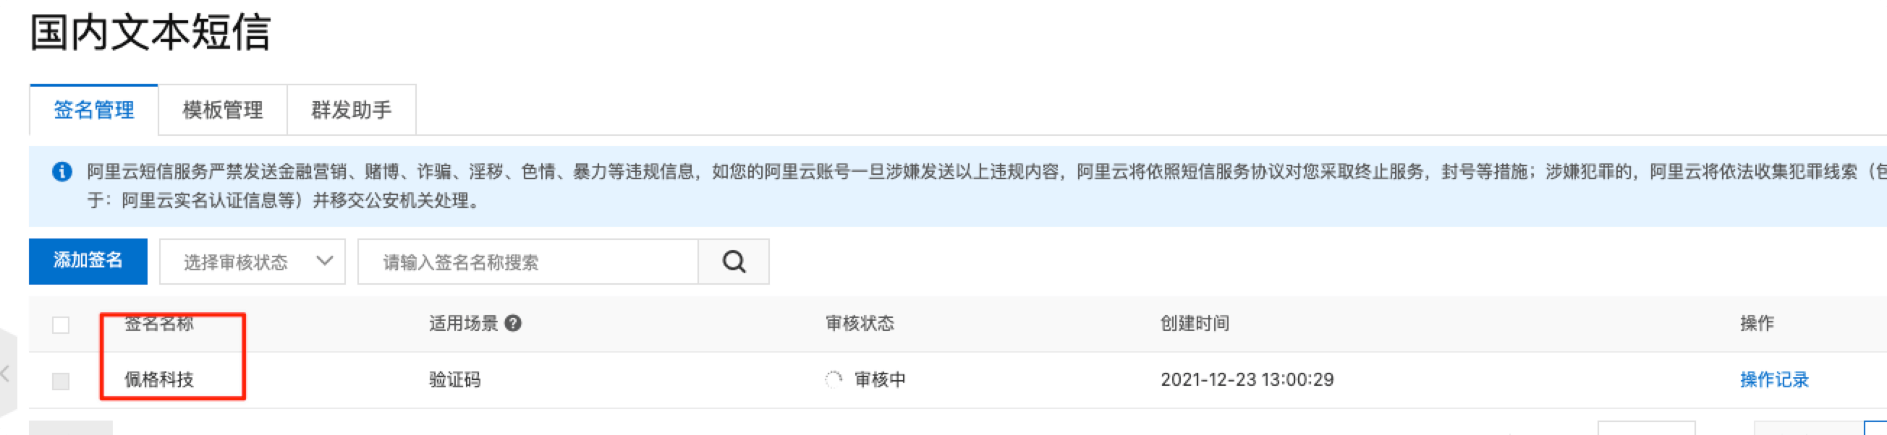
Task: Click the blue info icon in notice banner
Action: click(x=62, y=172)
